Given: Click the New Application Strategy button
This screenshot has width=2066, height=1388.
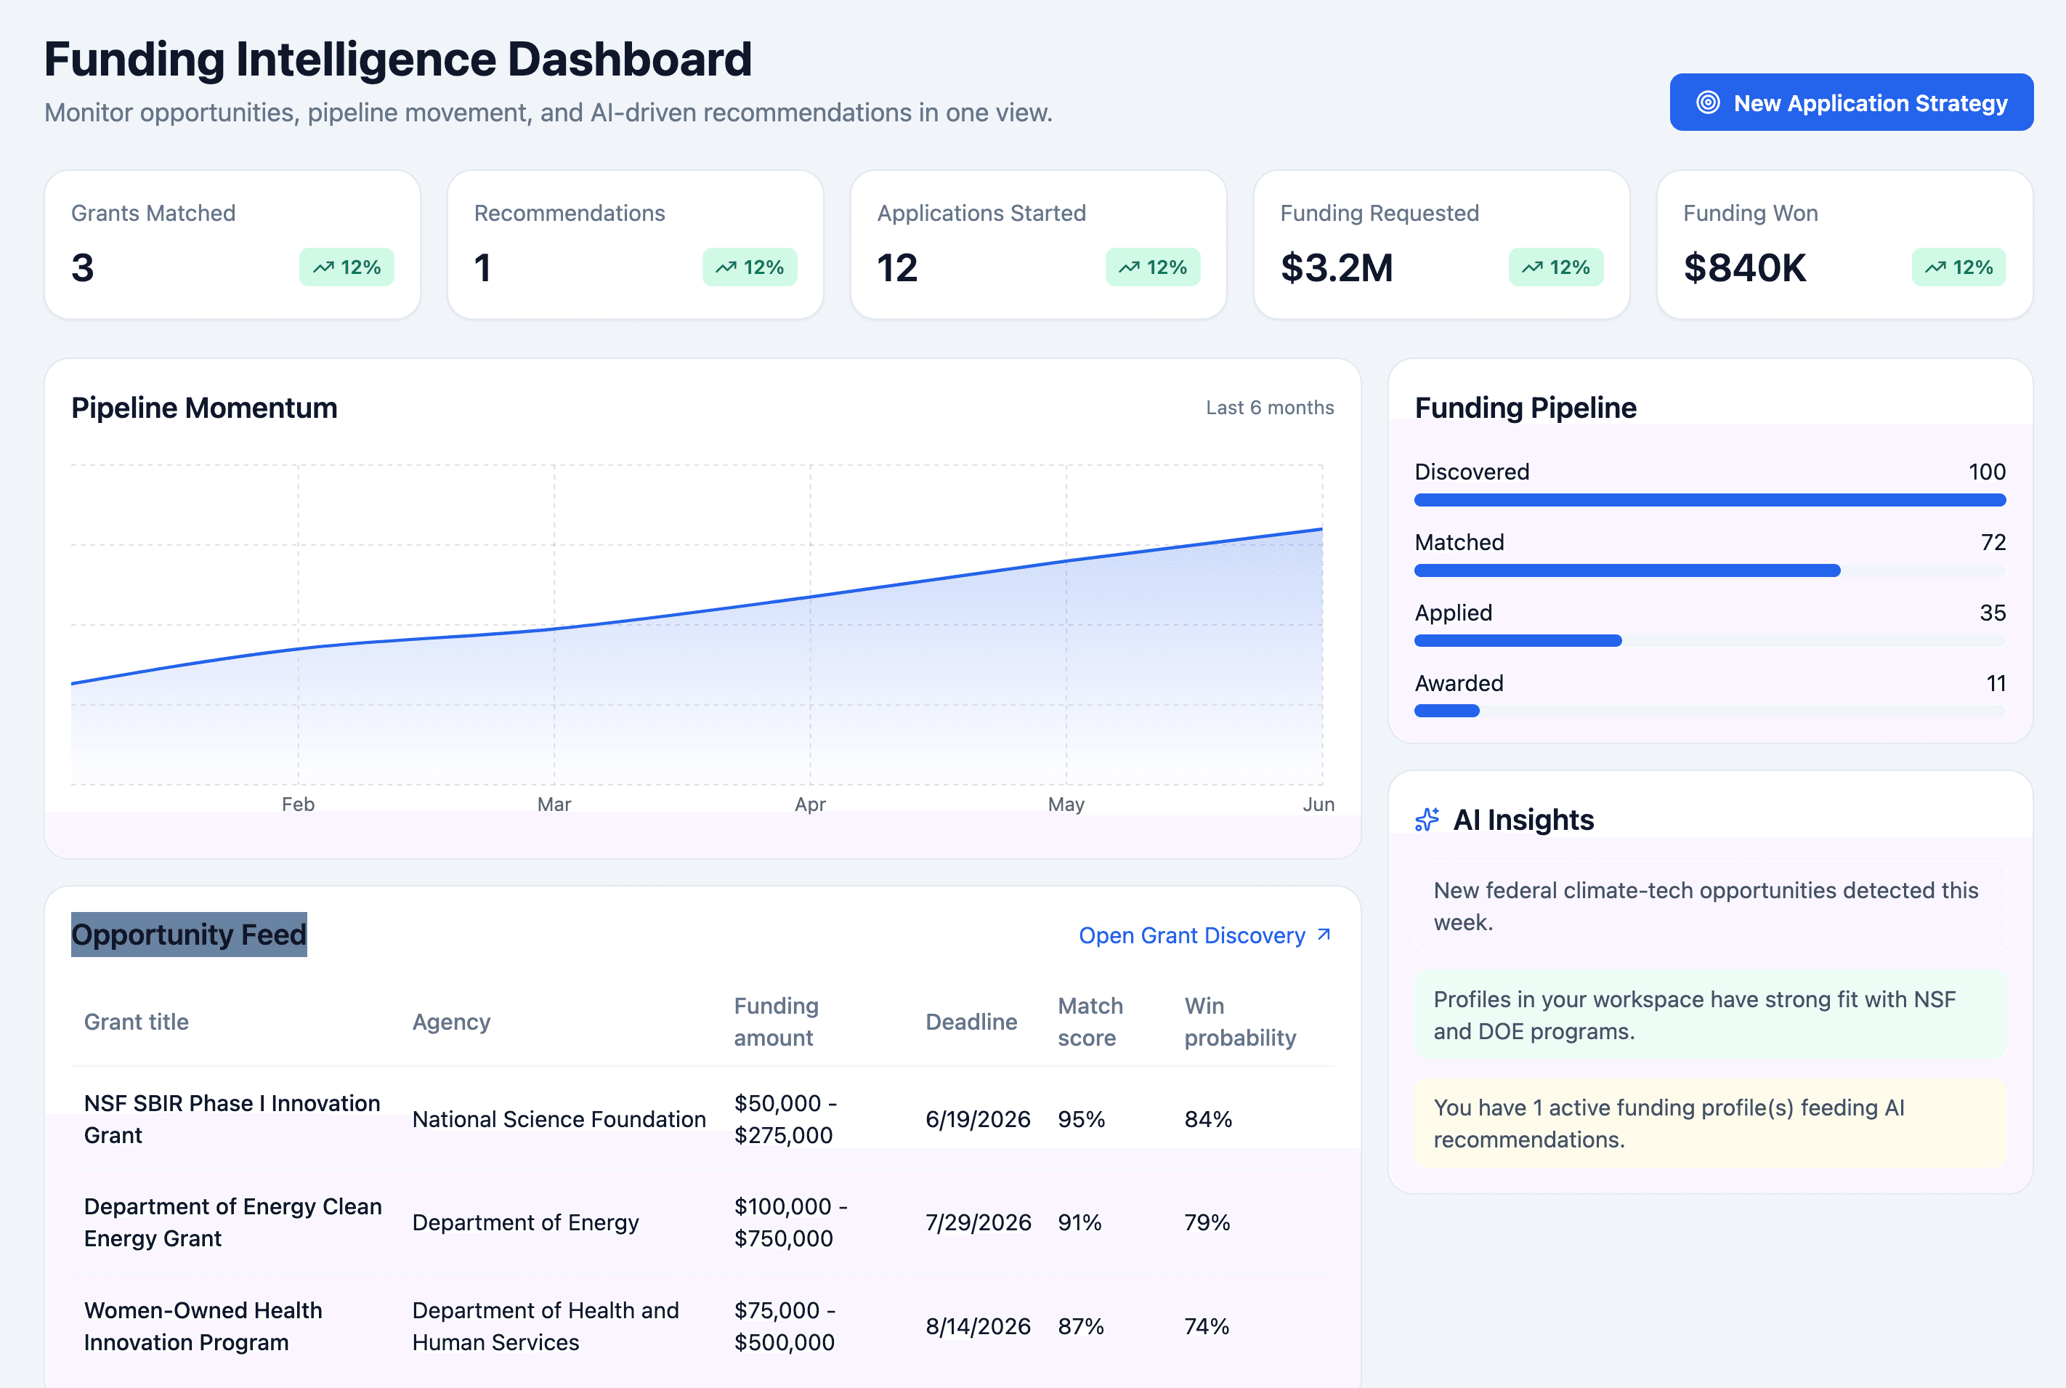Looking at the screenshot, I should click(1850, 102).
